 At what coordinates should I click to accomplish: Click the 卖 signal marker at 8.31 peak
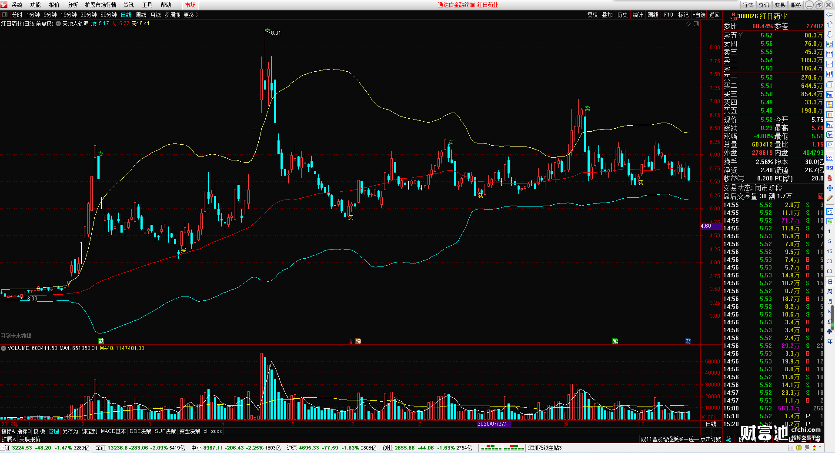267,30
